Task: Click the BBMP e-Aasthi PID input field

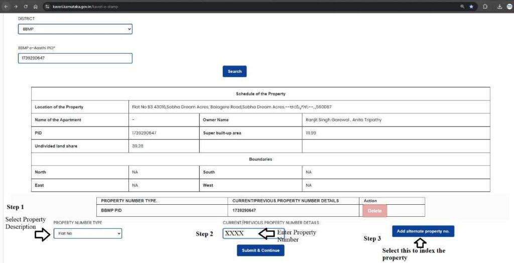Action: [x=75, y=58]
